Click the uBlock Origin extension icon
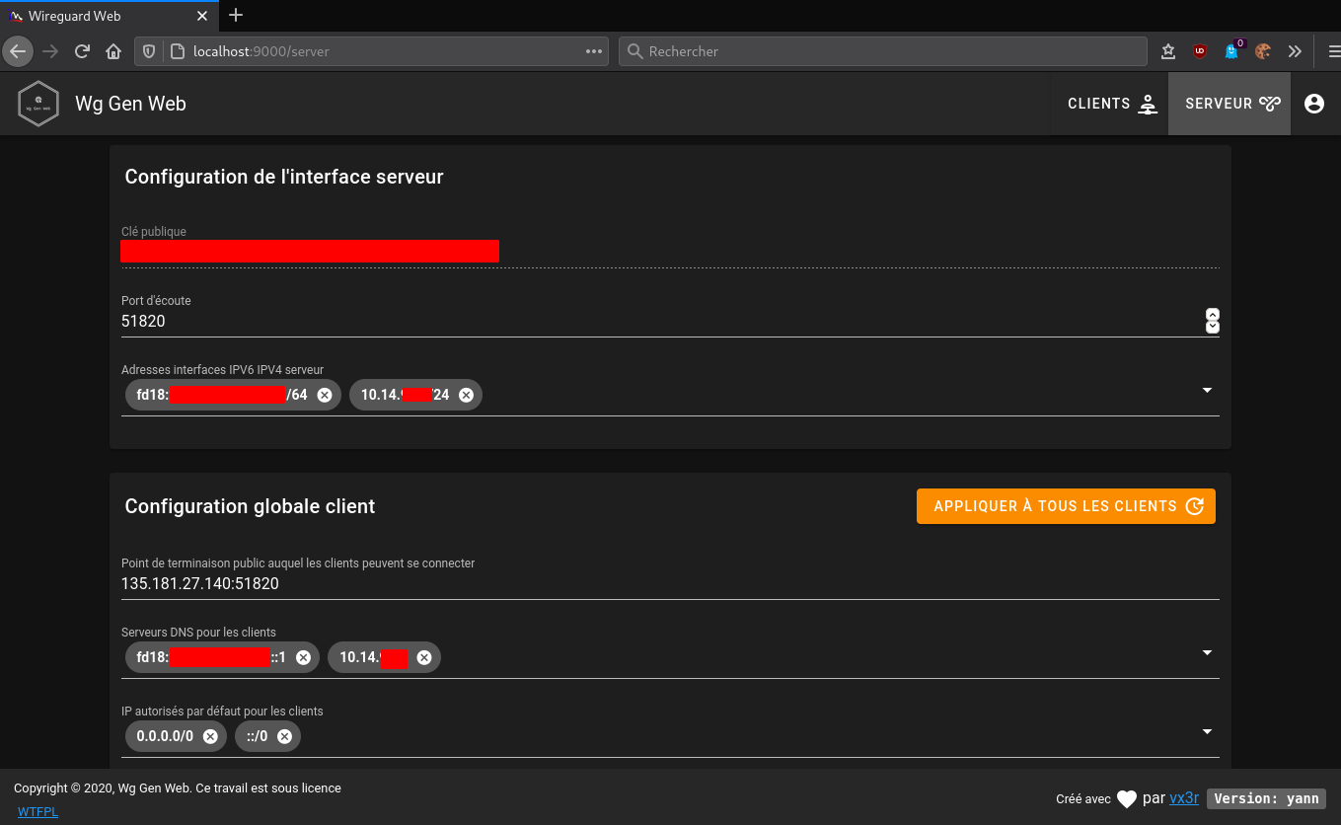 [x=1200, y=51]
